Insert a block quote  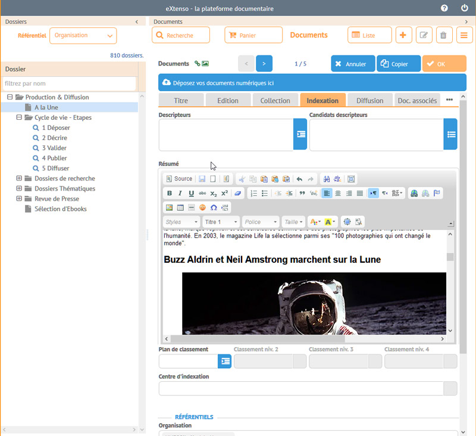coord(302,193)
